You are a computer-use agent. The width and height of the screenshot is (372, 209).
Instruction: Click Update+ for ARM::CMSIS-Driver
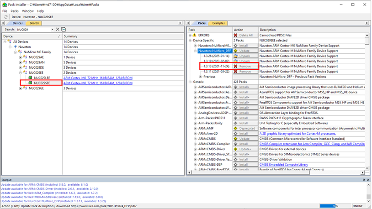(x=245, y=149)
